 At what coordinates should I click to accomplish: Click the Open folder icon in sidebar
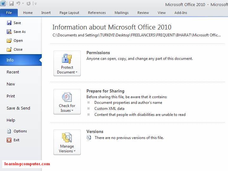pos(9,41)
